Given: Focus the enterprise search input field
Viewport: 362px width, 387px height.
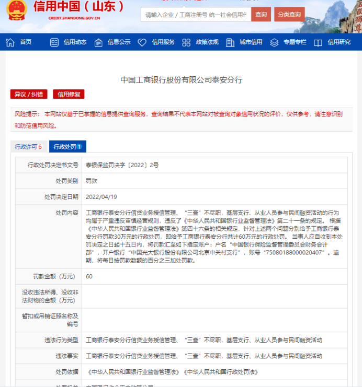Looking at the screenshot, I should click(196, 15).
